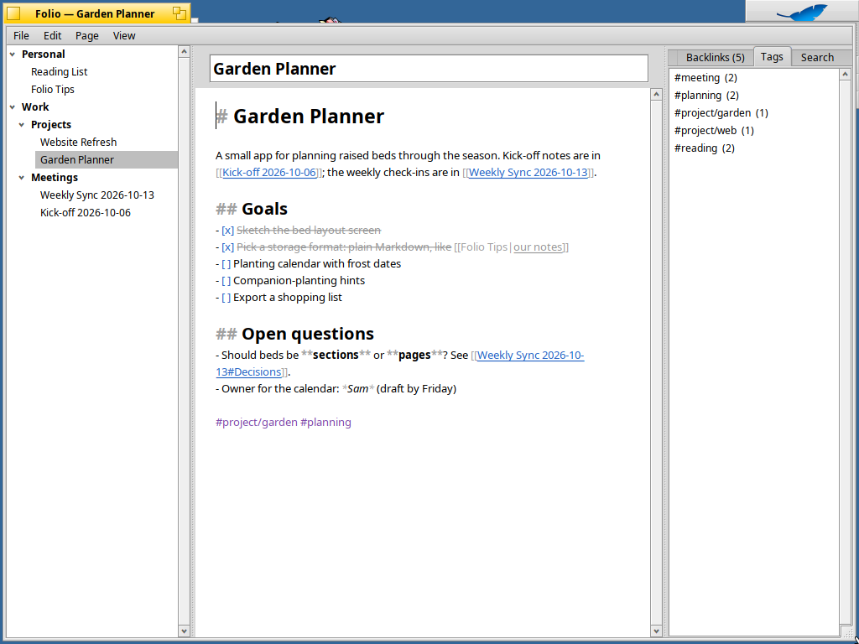Image resolution: width=859 pixels, height=644 pixels.
Task: Check off Planting calendar with frost dates
Action: click(x=226, y=264)
